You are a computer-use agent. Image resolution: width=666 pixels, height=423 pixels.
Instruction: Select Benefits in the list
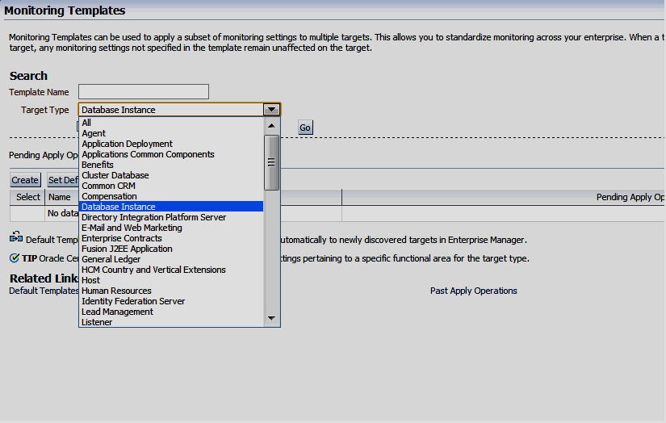(171, 165)
